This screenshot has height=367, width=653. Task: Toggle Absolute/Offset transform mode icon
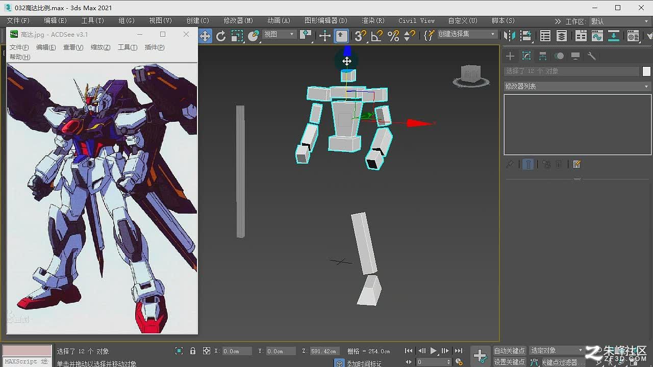tap(207, 351)
